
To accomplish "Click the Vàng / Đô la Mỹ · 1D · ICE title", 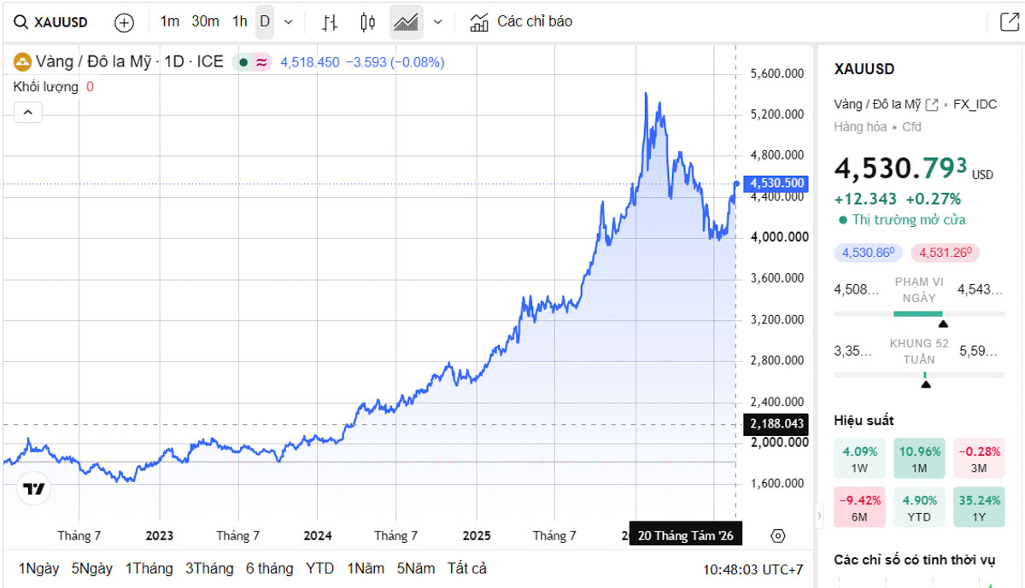I will pyautogui.click(x=129, y=61).
